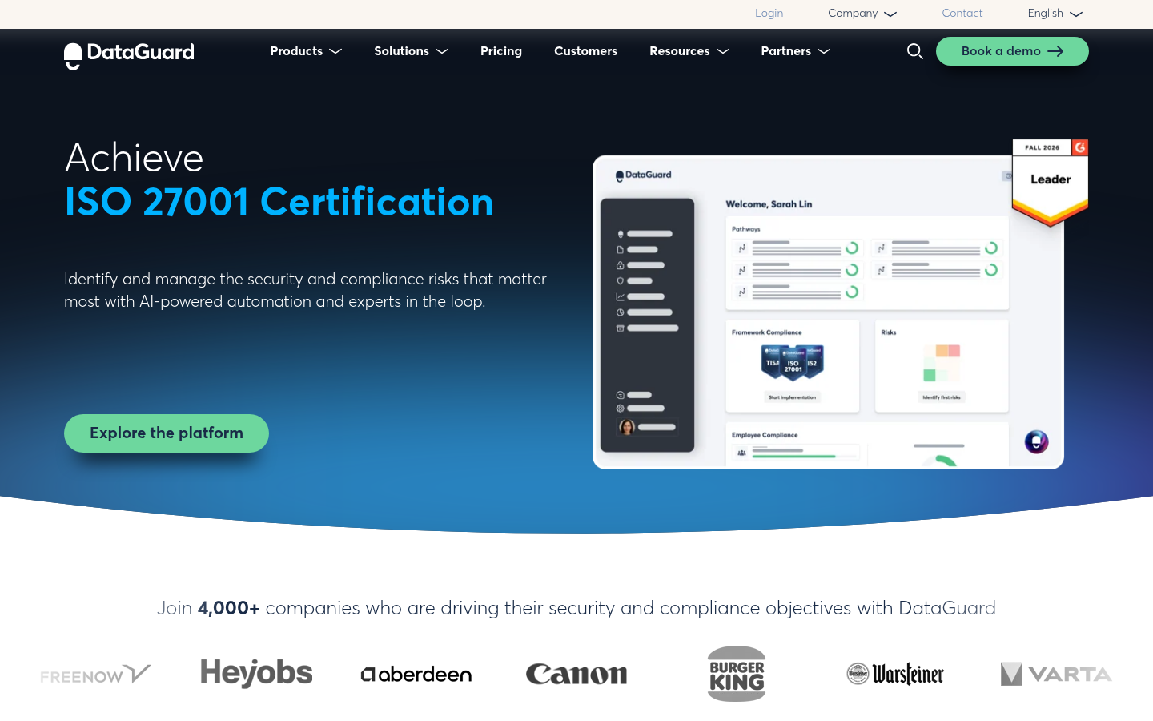Click the Login link
The width and height of the screenshot is (1153, 721).
(769, 14)
